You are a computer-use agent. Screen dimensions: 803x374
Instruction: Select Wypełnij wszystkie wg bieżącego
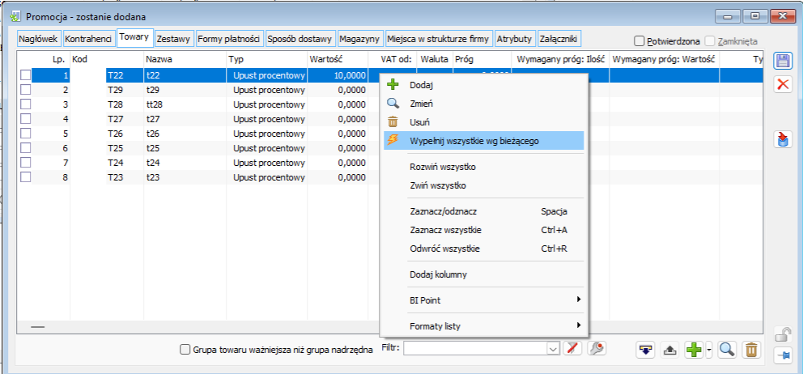point(484,140)
